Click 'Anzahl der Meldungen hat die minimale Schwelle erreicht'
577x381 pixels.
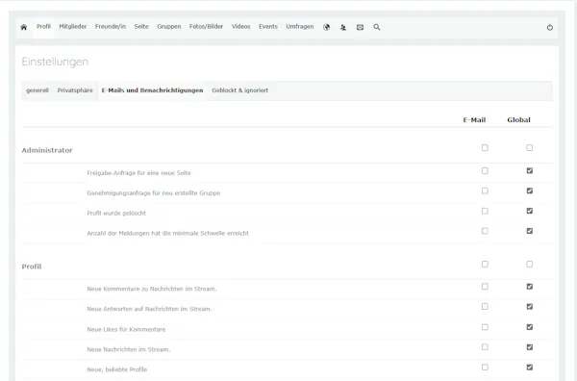click(x=167, y=234)
